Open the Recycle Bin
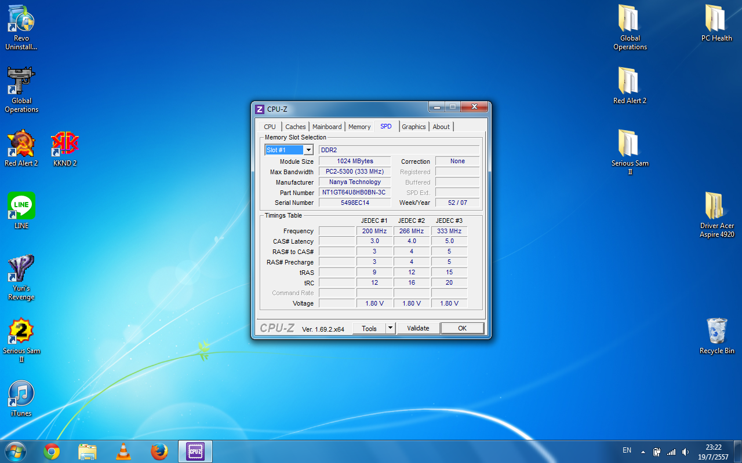 point(716,332)
